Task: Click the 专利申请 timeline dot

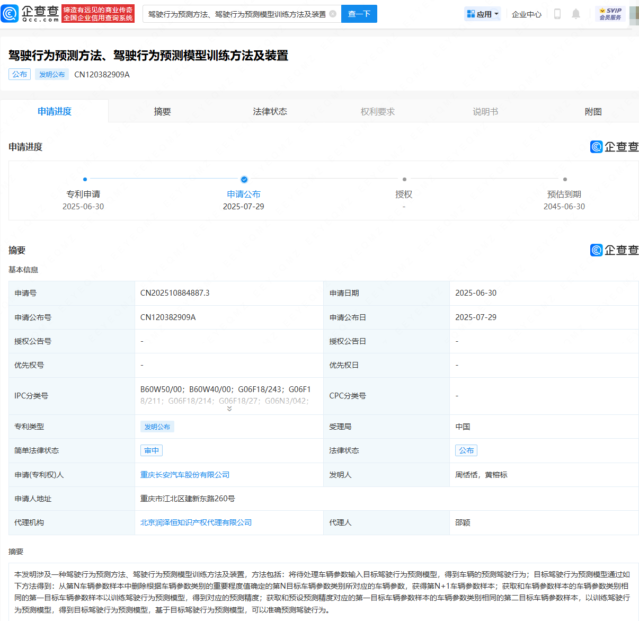Action: [x=85, y=179]
